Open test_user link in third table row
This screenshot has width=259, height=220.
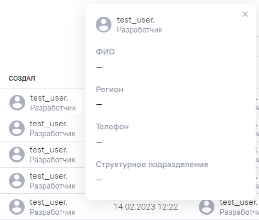[49, 150]
